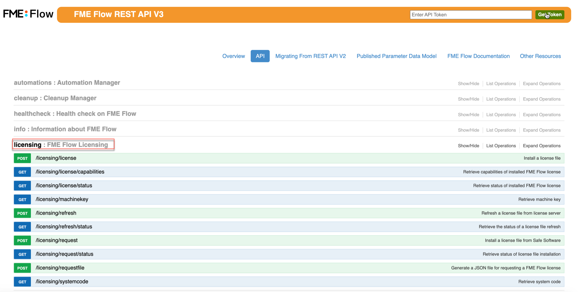The height and width of the screenshot is (292, 578).
Task: Click 'Retrieve capabilities of installed FME Flow license'
Action: click(512, 172)
